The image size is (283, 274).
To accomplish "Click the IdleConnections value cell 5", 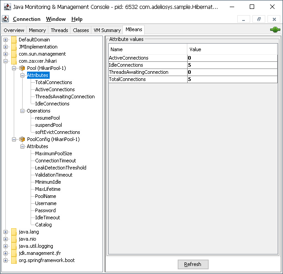I will (232, 65).
